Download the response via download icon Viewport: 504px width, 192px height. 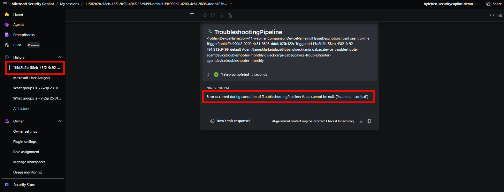click(361, 121)
